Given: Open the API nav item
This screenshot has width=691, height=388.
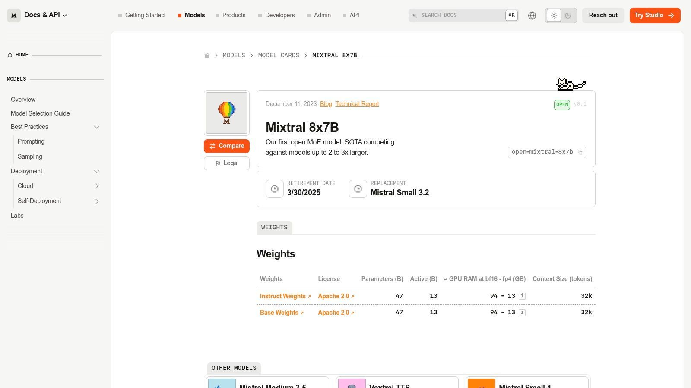Looking at the screenshot, I should point(351,15).
